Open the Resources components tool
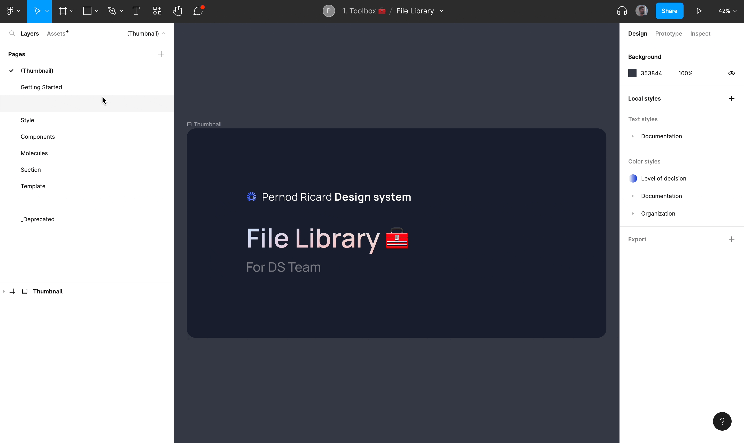 pyautogui.click(x=157, y=11)
